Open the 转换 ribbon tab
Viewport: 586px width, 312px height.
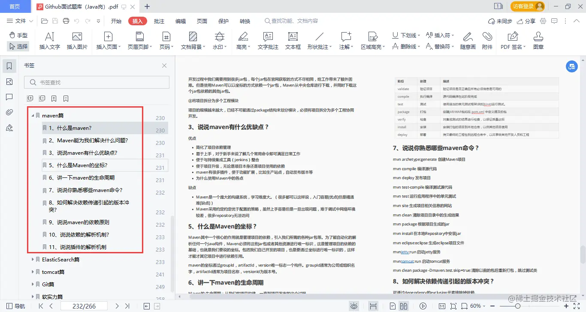245,21
